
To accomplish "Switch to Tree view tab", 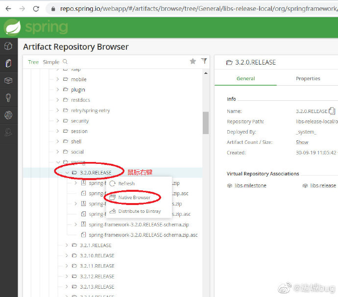I will tap(33, 62).
